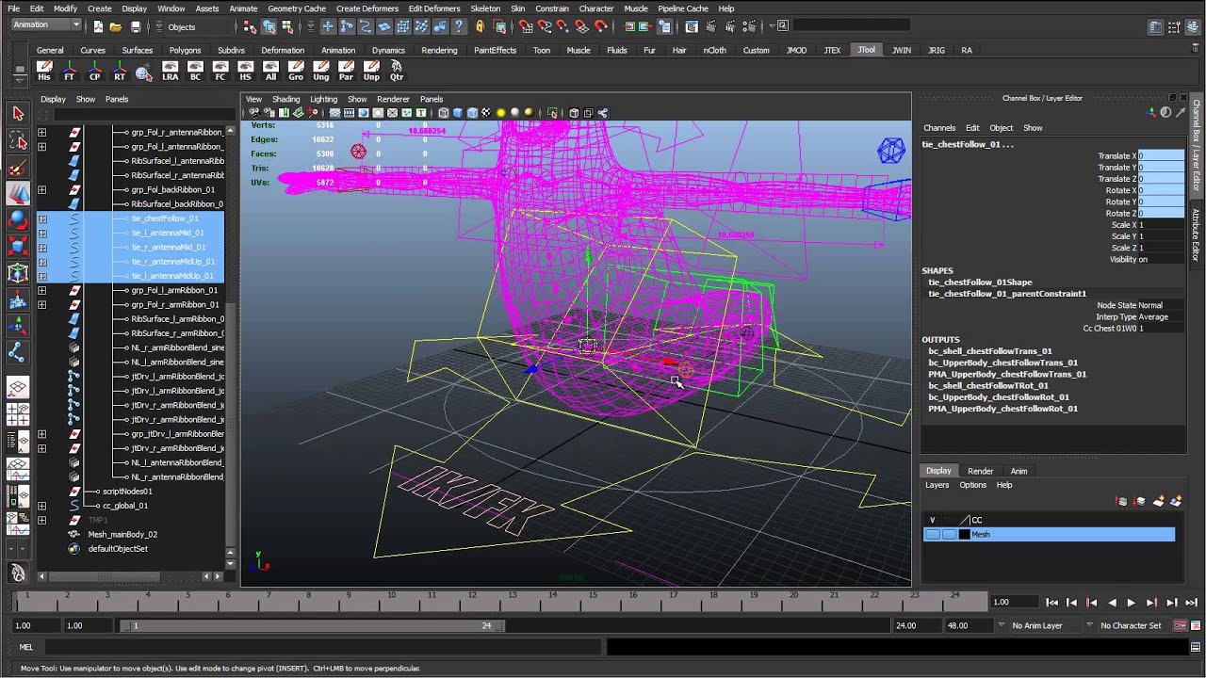The width and height of the screenshot is (1206, 678).
Task: Switch to the JRIG shelf tab
Action: pyautogui.click(x=936, y=50)
